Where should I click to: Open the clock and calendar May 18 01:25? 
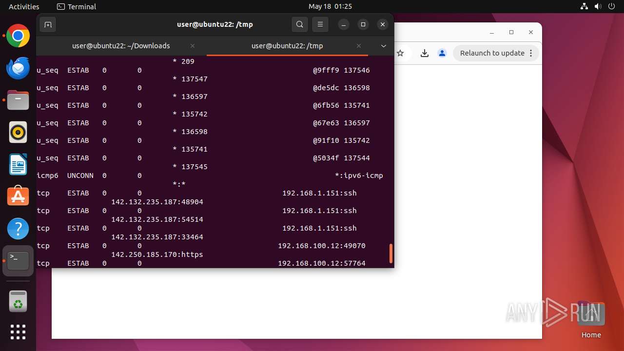[x=330, y=6]
